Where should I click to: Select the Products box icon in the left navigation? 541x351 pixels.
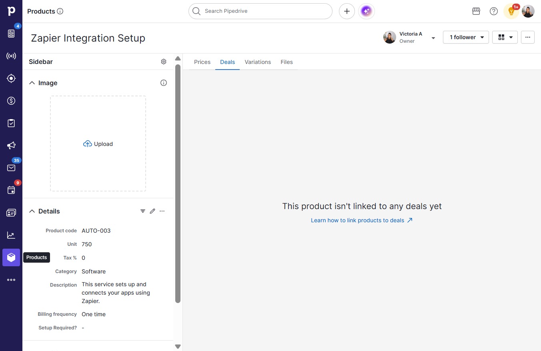(x=11, y=257)
